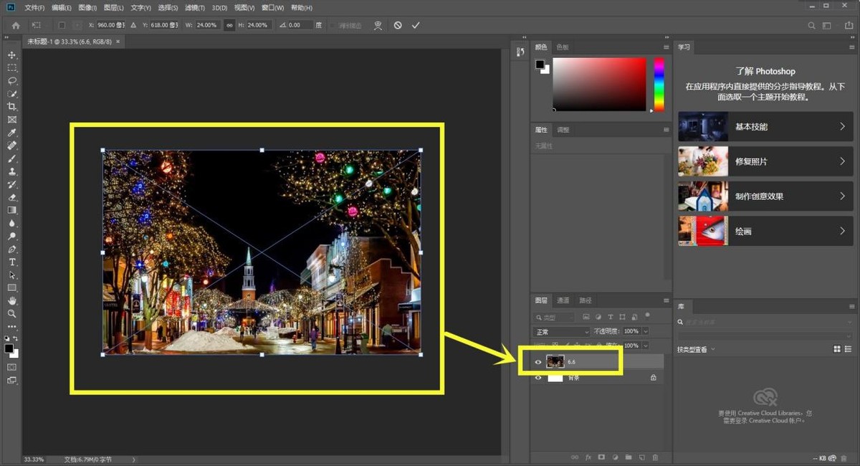
Task: Cancel the transform with the circle-slash icon
Action: [398, 25]
